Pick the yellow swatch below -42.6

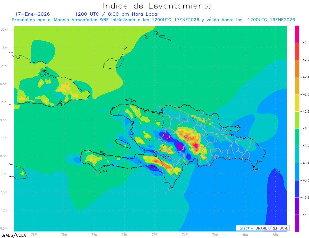(297, 103)
